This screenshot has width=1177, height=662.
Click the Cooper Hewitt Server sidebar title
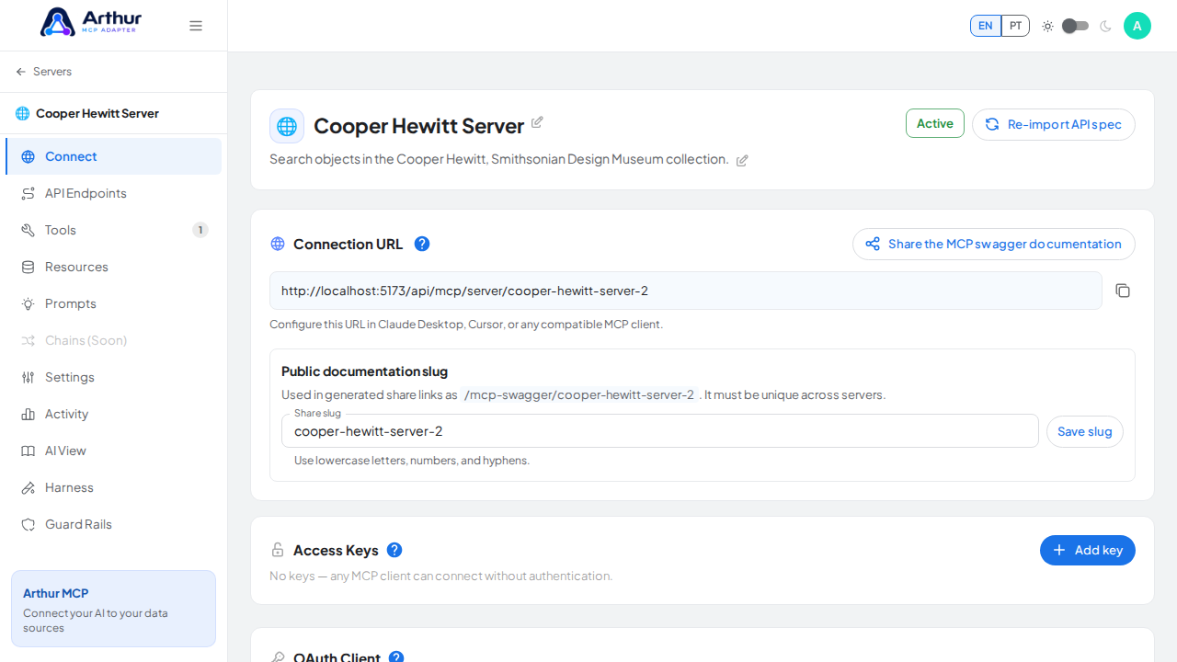click(97, 113)
